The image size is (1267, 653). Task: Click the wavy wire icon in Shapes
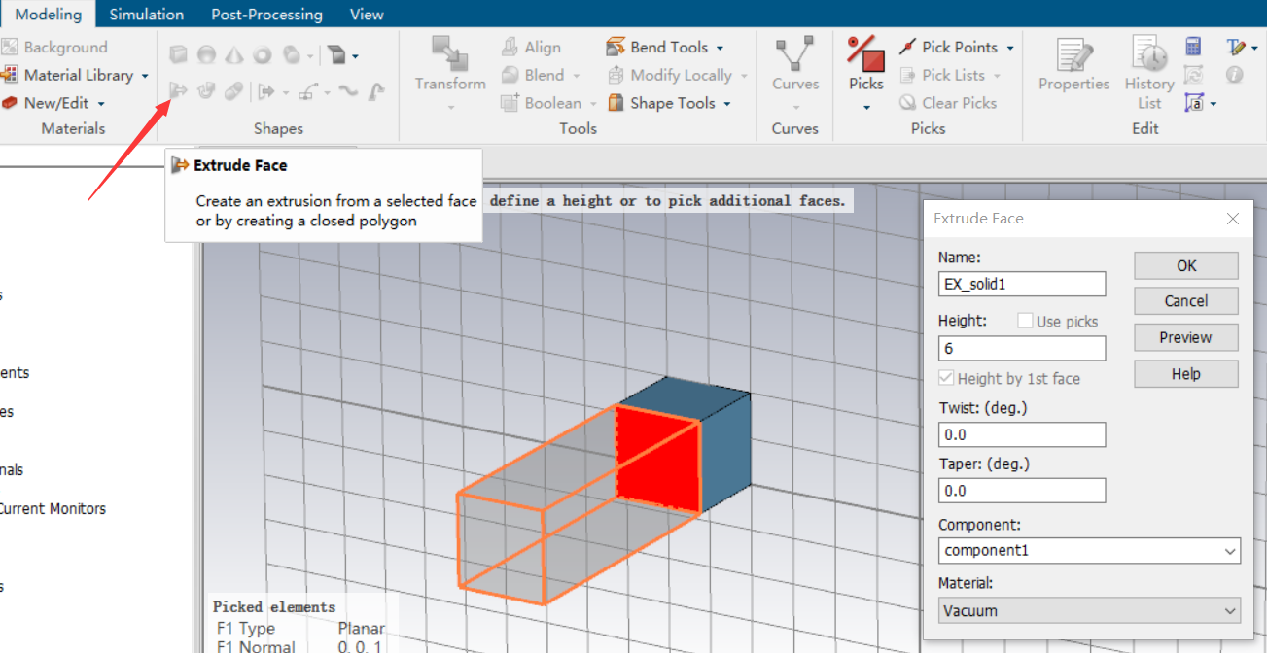pos(348,91)
